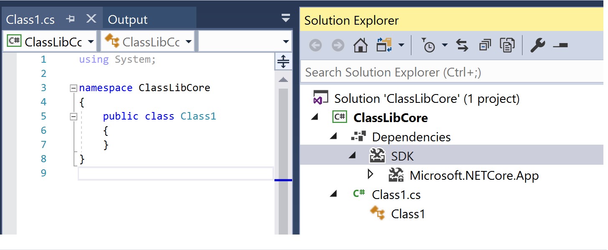
Task: Click the scroll up arrow in the editor
Action: pyautogui.click(x=283, y=79)
